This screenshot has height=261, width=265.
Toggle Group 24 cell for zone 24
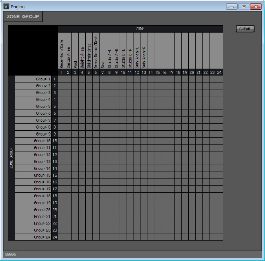[x=219, y=237]
